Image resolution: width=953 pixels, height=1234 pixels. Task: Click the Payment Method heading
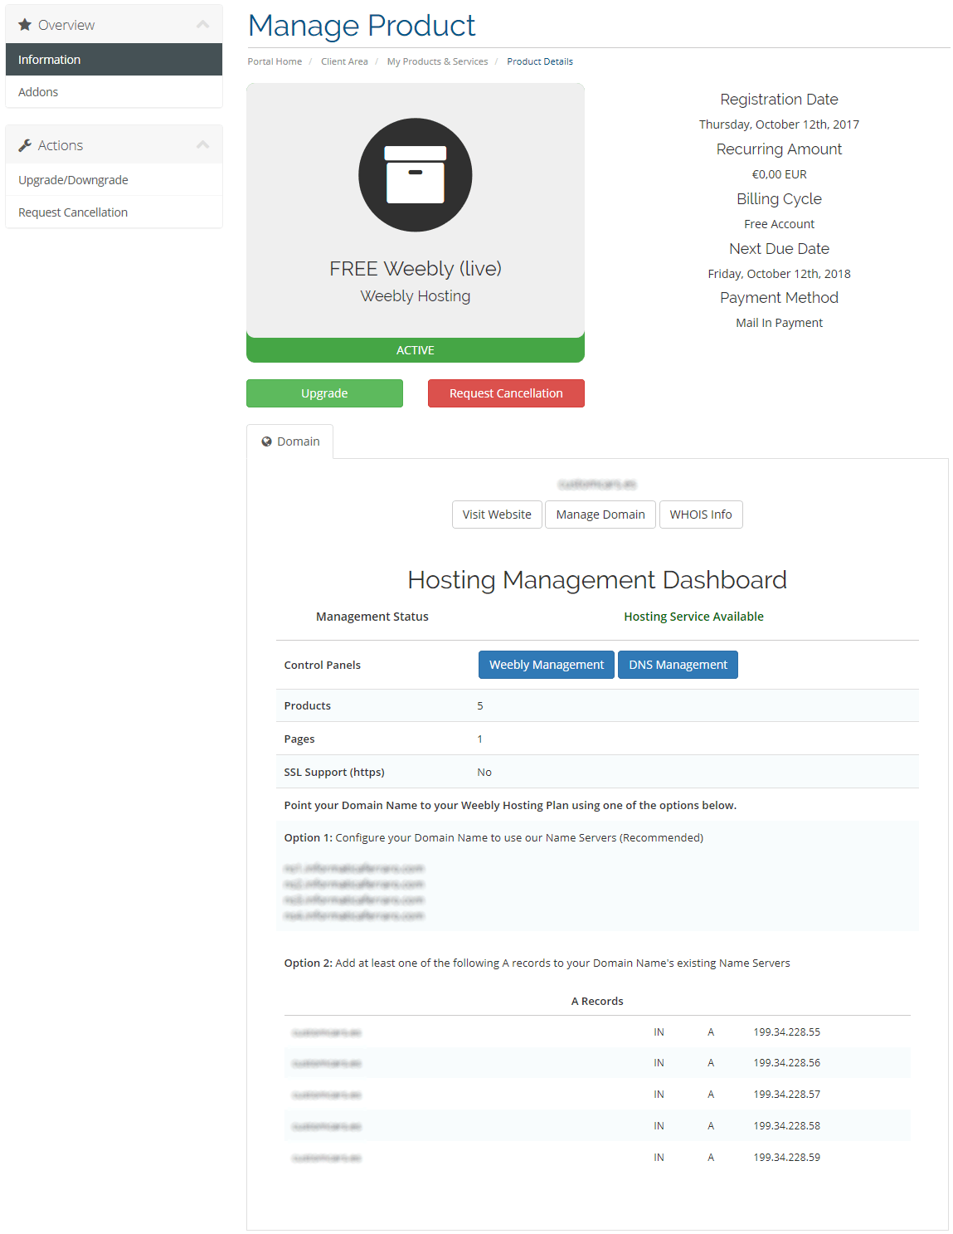tap(779, 298)
